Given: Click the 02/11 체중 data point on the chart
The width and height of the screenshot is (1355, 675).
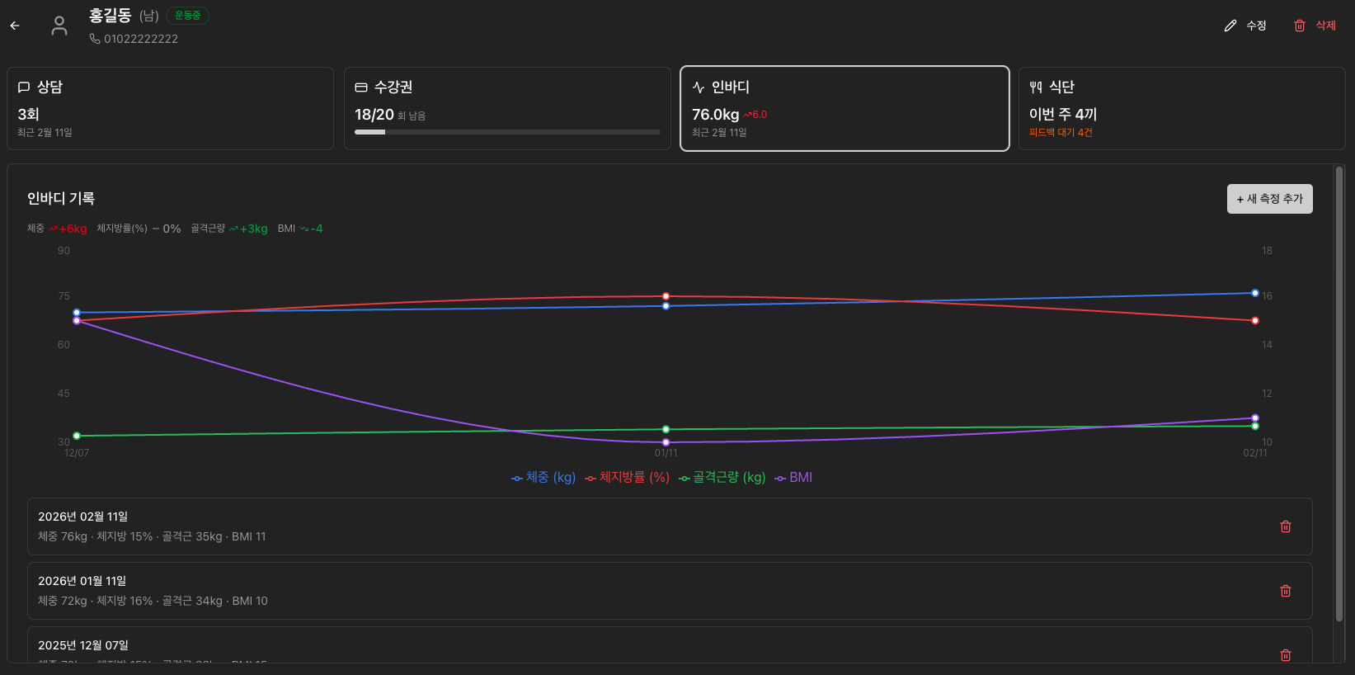Looking at the screenshot, I should (x=1255, y=293).
